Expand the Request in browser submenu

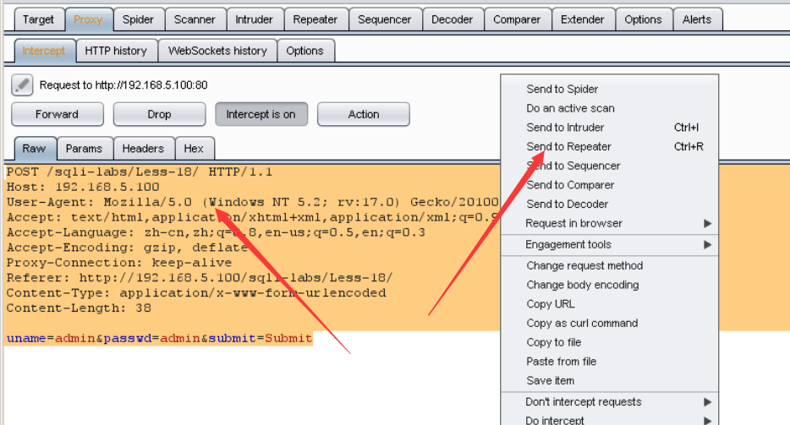click(609, 223)
